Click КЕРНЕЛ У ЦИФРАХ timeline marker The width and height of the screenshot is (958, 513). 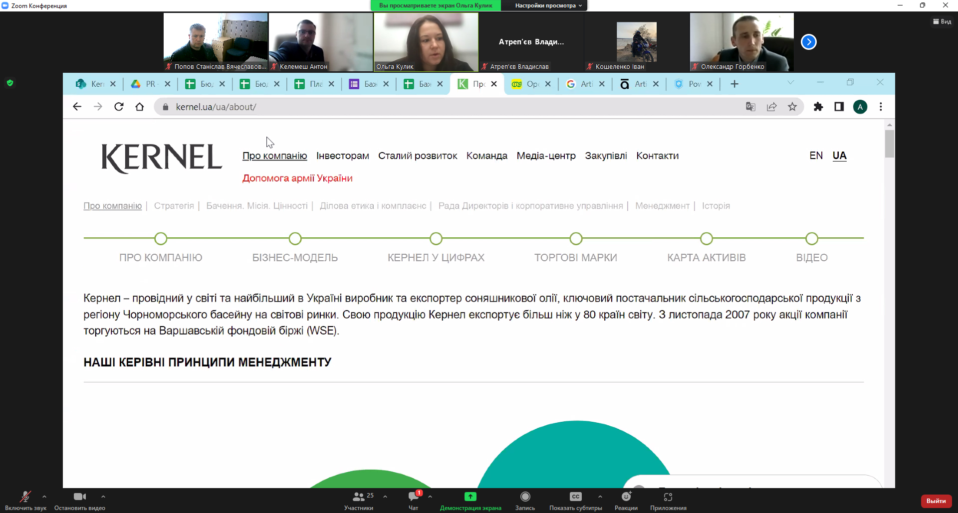point(436,239)
